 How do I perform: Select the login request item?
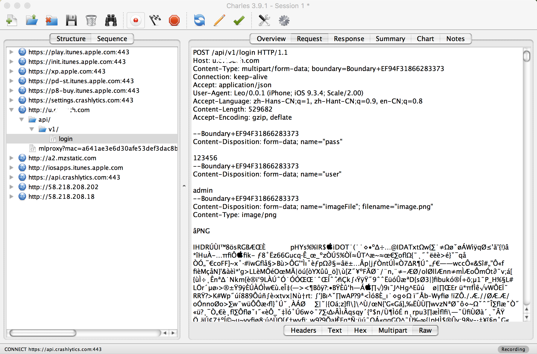[92, 139]
